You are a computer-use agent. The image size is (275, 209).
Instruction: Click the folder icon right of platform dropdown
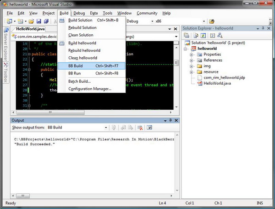point(212,21)
